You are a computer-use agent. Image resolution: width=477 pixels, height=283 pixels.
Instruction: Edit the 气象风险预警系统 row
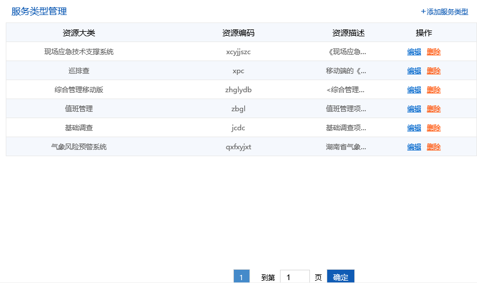414,147
